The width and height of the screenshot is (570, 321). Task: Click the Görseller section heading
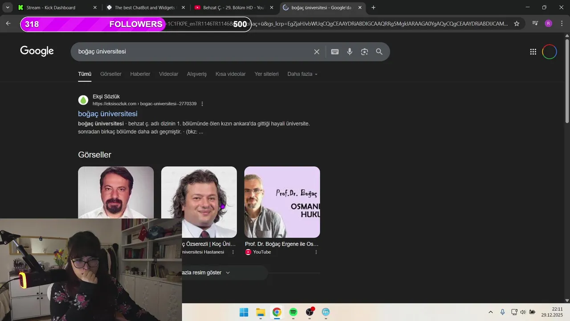94,155
